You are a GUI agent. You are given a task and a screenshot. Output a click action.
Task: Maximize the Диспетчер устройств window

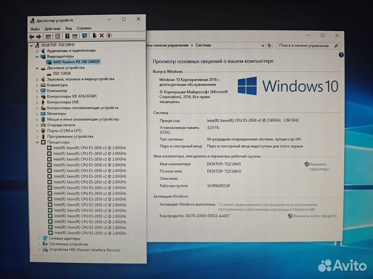pos(124,19)
